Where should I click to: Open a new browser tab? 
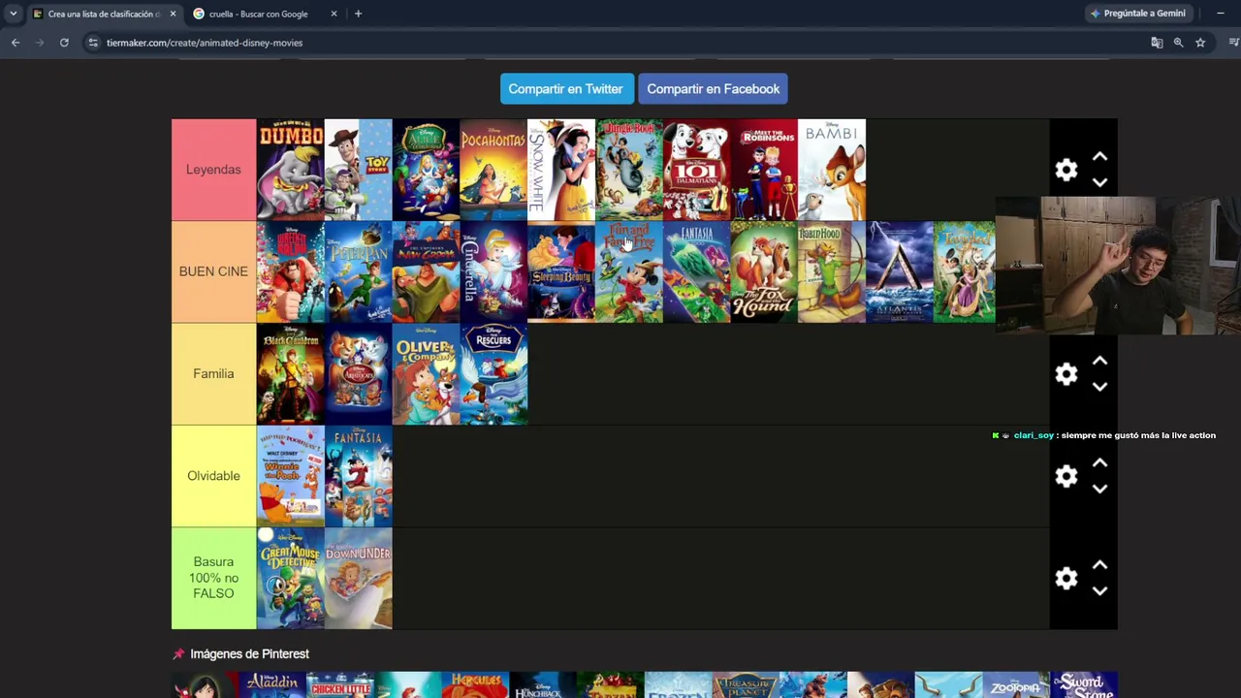pos(358,14)
